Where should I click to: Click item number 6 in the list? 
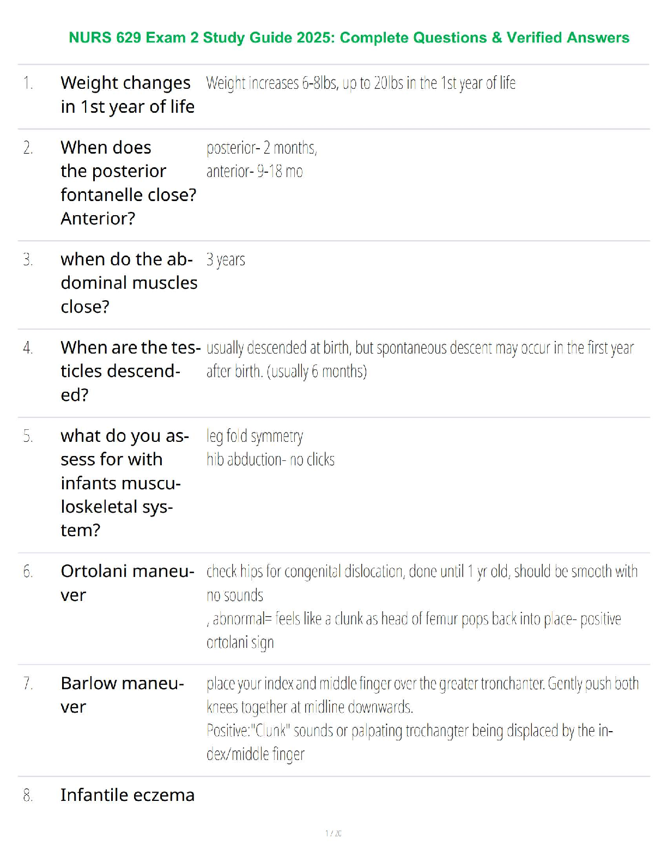click(x=28, y=572)
